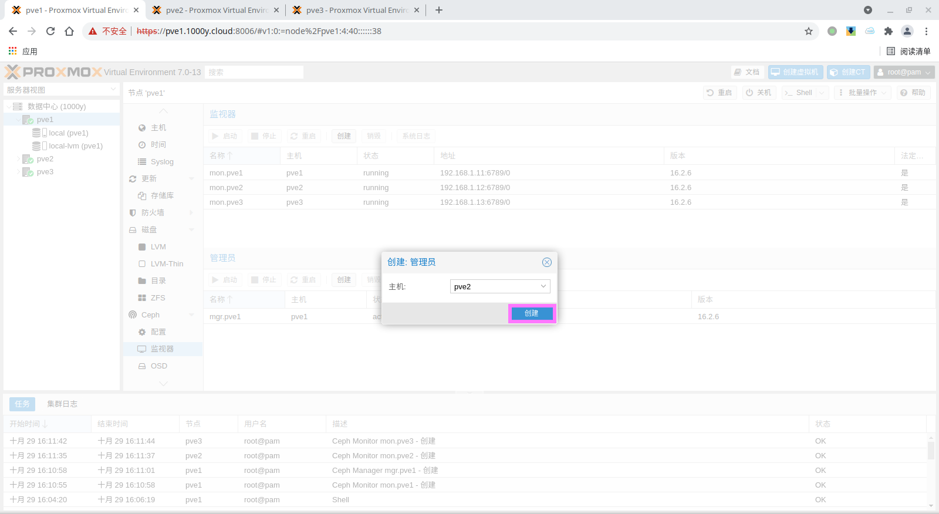Open the browser profile avatar
This screenshot has height=514, width=939.
[x=907, y=31]
